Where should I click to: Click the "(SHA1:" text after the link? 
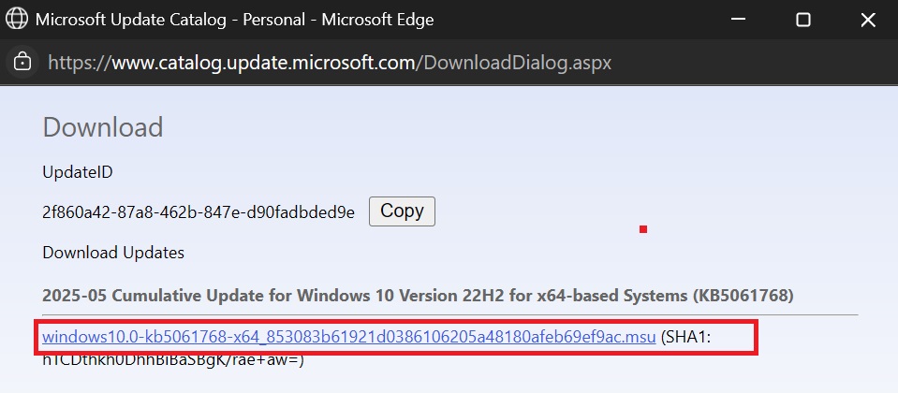[x=686, y=336]
